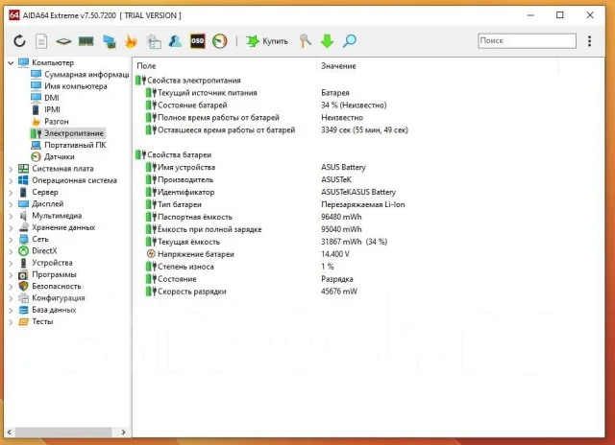Open the OSD panel icon
Viewport: 615px width, 445px height.
pyautogui.click(x=198, y=40)
